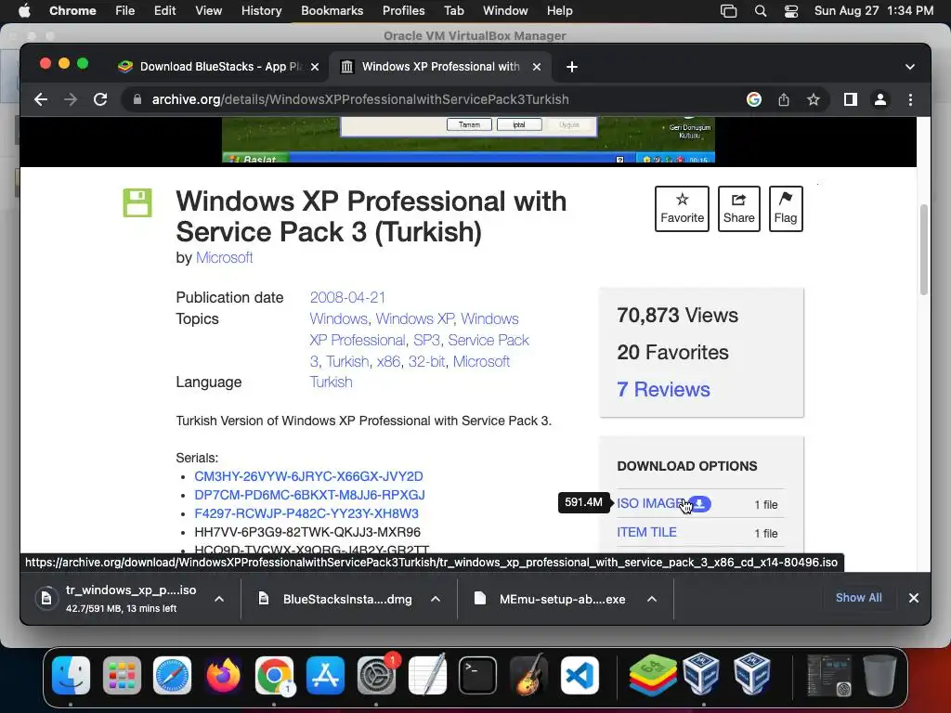The width and height of the screenshot is (951, 713).
Task: Toggle the Chrome side panel icon
Action: [x=851, y=99]
